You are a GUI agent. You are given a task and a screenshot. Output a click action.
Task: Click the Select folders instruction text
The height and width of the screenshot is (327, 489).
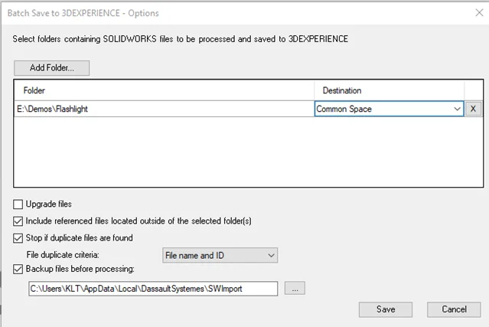pyautogui.click(x=181, y=39)
